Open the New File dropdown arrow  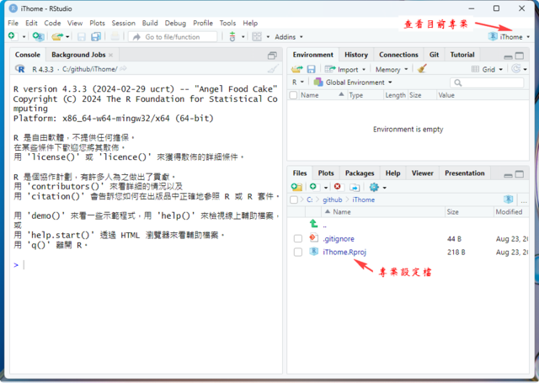pyautogui.click(x=24, y=37)
